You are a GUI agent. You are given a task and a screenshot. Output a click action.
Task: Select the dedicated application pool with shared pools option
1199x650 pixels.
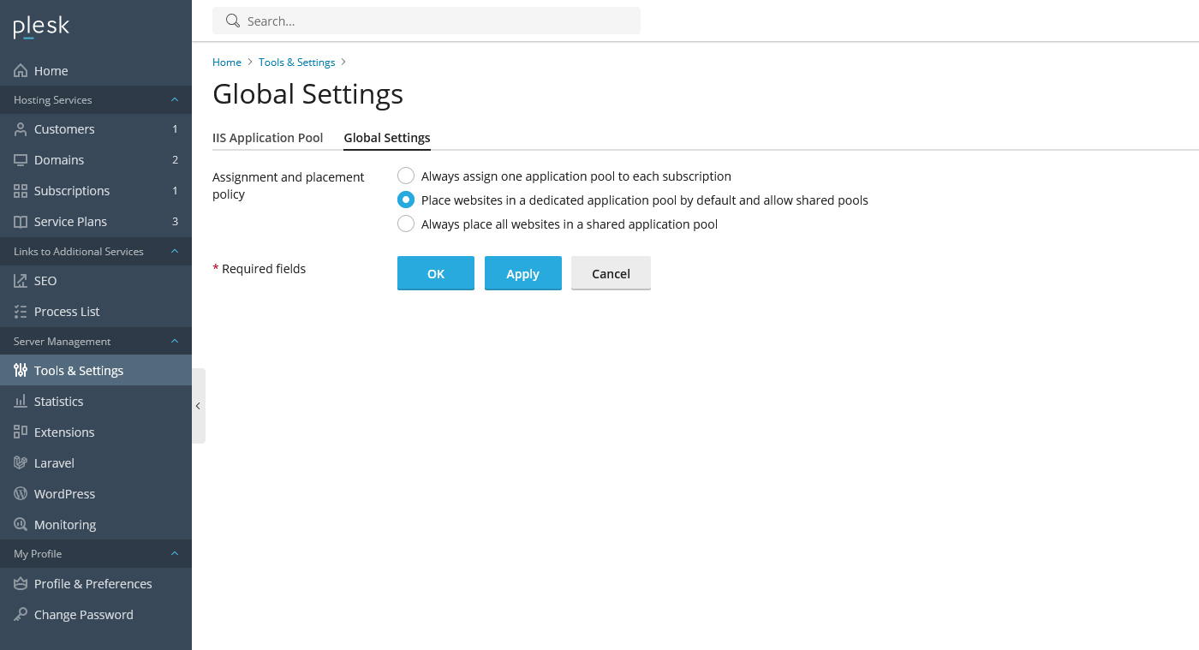pyautogui.click(x=405, y=200)
